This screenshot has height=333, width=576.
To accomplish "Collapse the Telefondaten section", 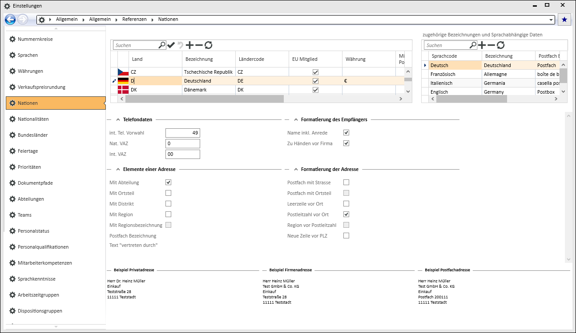I will [x=118, y=119].
